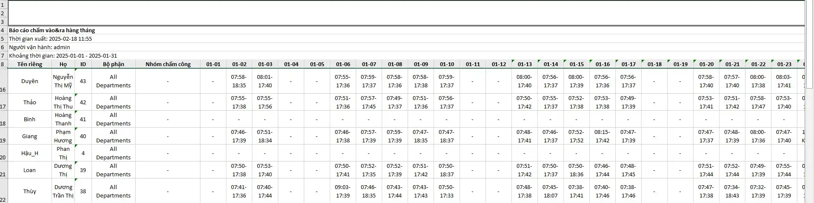Click the 'Thời gian xuất' export time cell
The width and height of the screenshot is (814, 203).
coord(50,39)
